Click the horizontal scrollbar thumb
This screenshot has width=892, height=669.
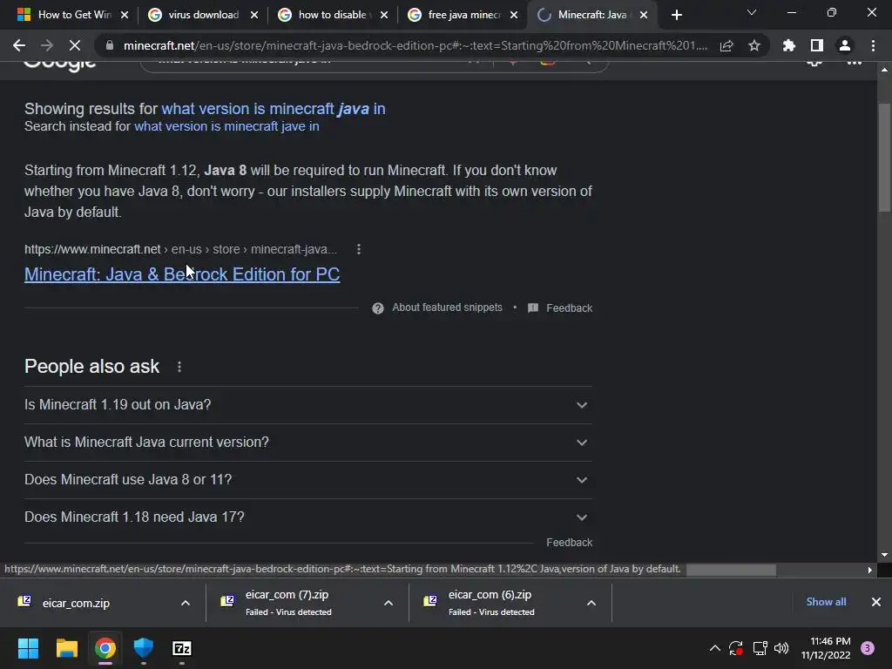tap(731, 570)
